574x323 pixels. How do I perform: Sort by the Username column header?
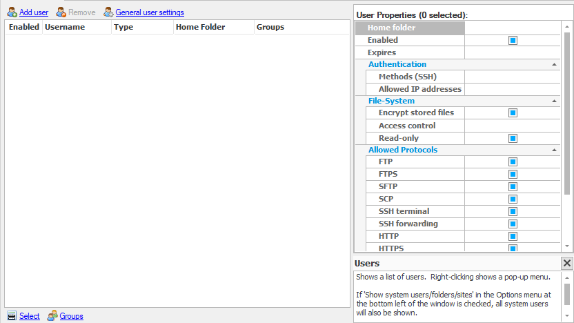point(77,27)
